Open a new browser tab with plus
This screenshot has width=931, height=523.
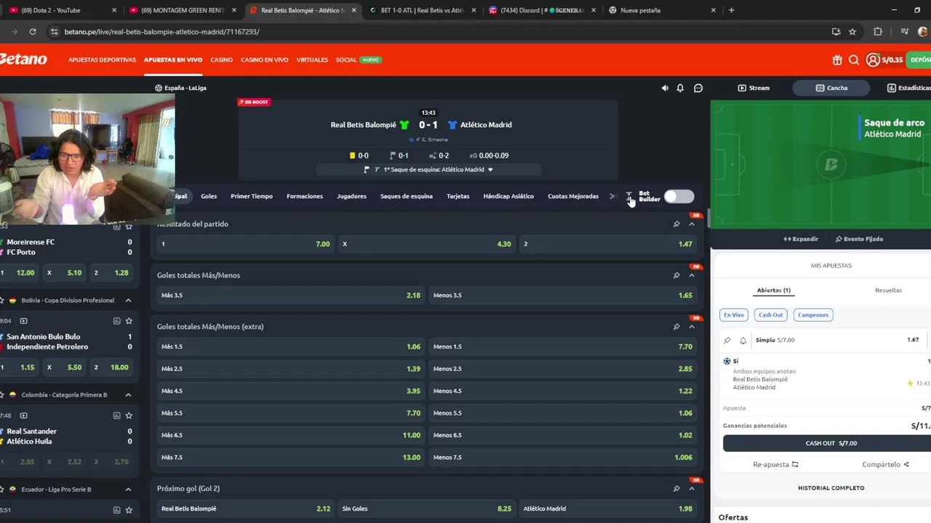pyautogui.click(x=731, y=10)
